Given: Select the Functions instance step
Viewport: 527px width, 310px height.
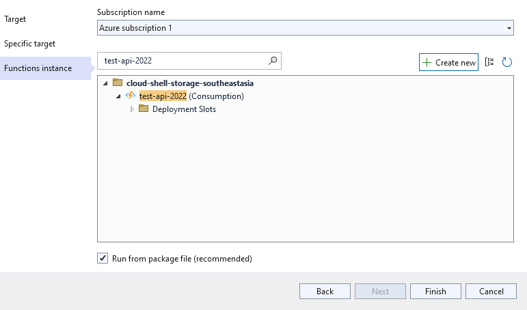Looking at the screenshot, I should pyautogui.click(x=45, y=68).
